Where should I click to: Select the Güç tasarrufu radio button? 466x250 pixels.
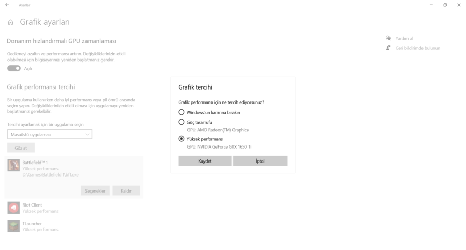[x=181, y=122]
